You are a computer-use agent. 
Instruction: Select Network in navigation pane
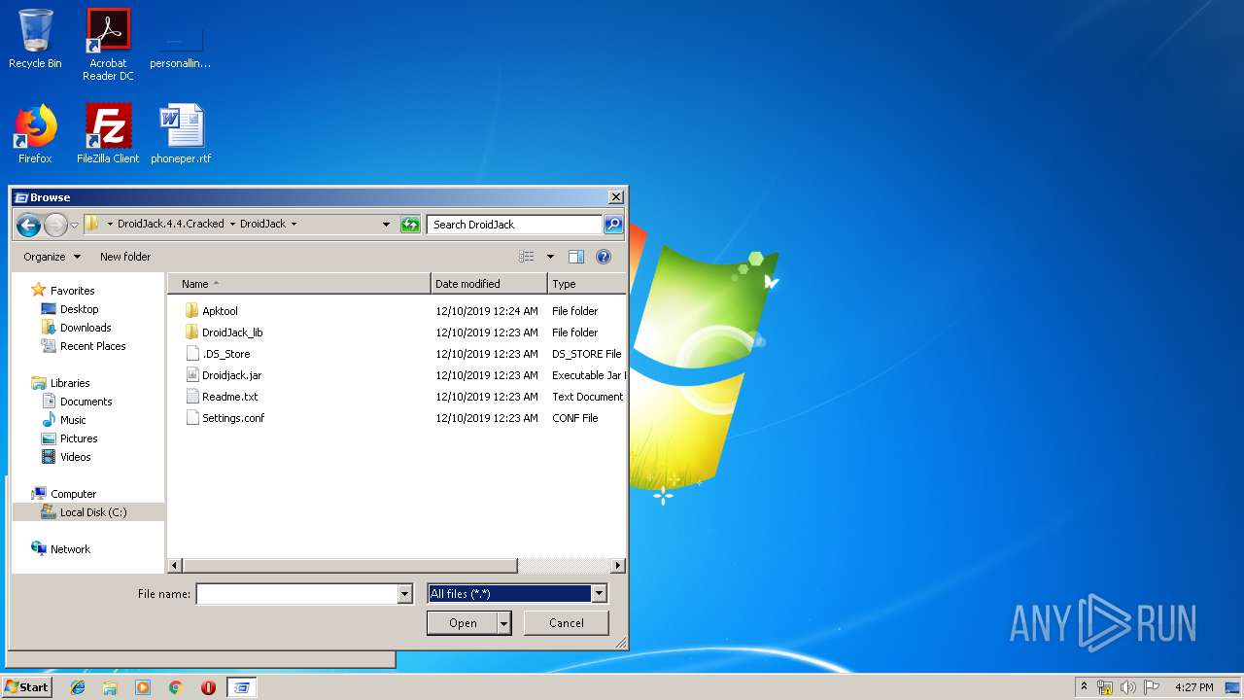(60, 549)
